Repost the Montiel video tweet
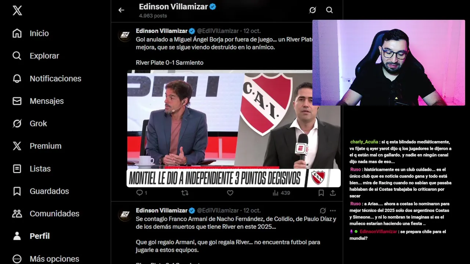Image resolution: width=470 pixels, height=264 pixels. pos(185,193)
